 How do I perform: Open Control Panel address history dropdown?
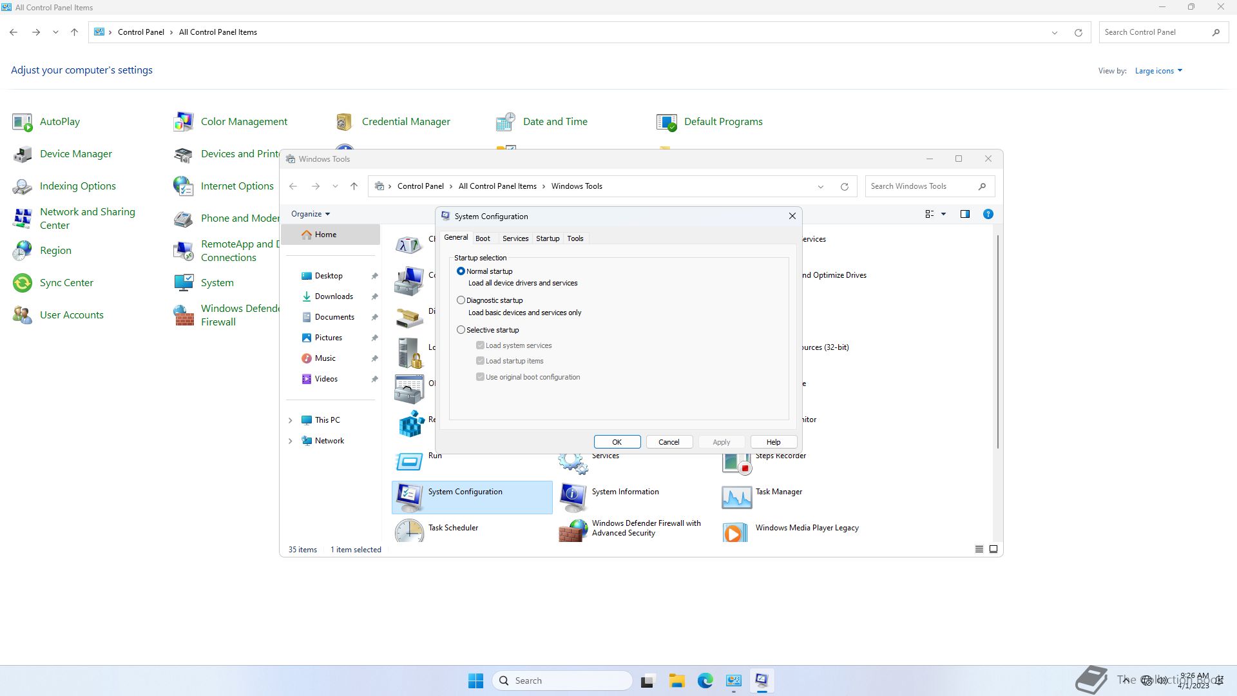[x=1054, y=32]
